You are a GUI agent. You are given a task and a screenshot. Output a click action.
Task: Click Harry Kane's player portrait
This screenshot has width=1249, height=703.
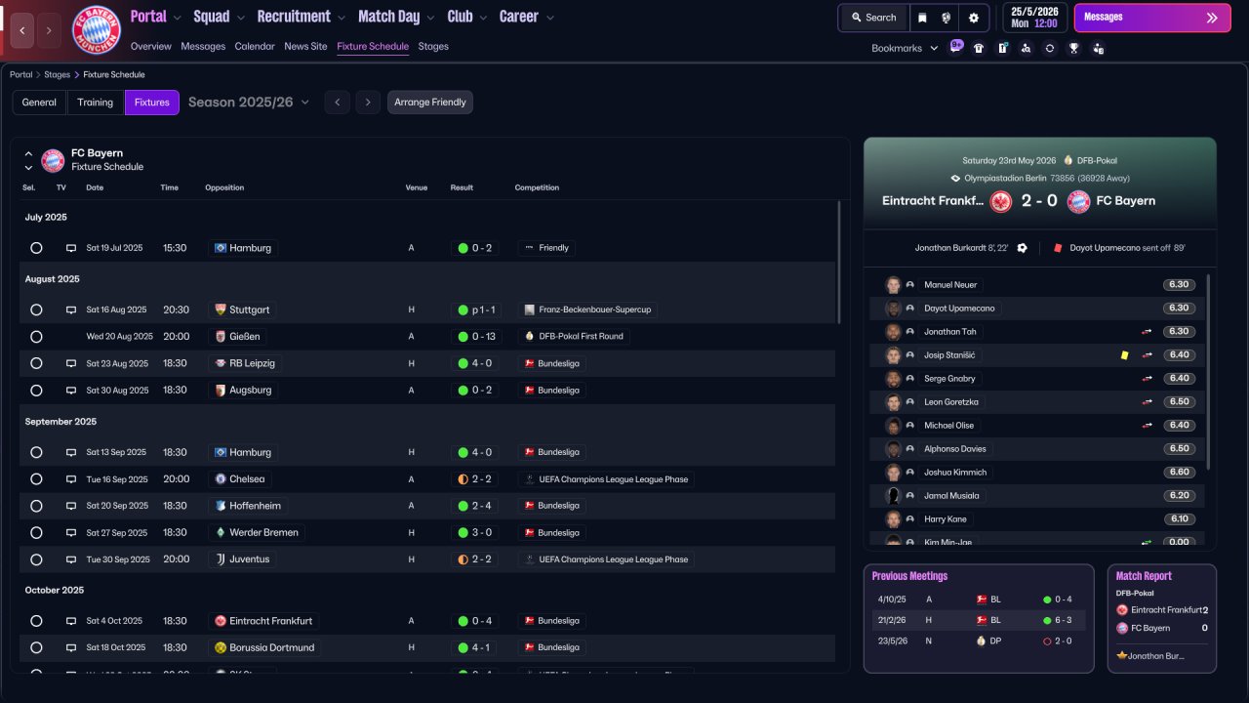coord(893,519)
